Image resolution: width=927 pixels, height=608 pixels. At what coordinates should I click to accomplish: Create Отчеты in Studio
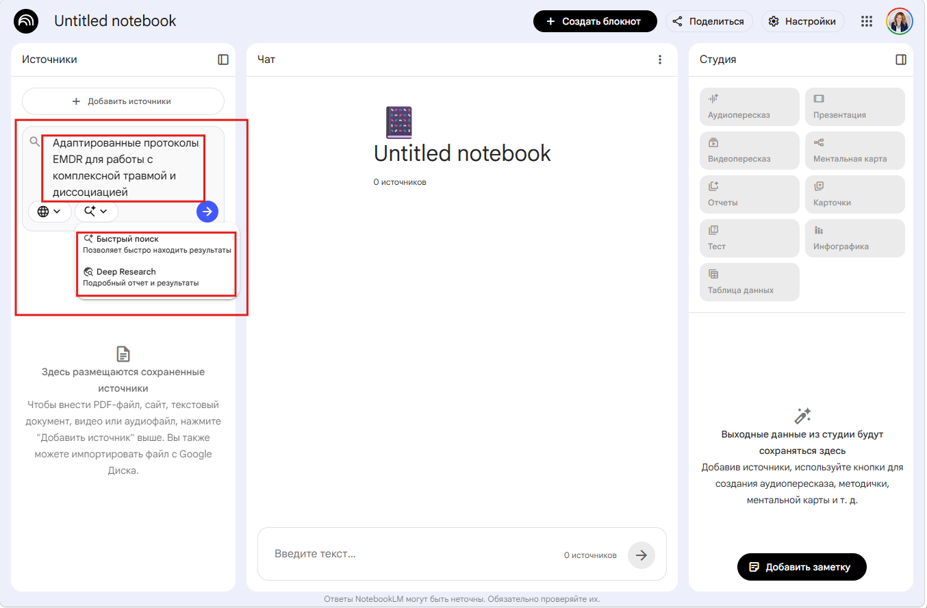tap(750, 194)
